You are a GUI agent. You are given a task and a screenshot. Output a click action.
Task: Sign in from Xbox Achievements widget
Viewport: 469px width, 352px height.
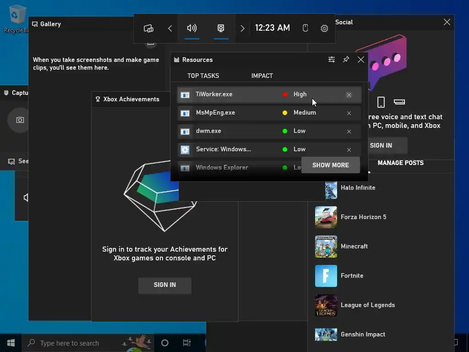tap(165, 285)
